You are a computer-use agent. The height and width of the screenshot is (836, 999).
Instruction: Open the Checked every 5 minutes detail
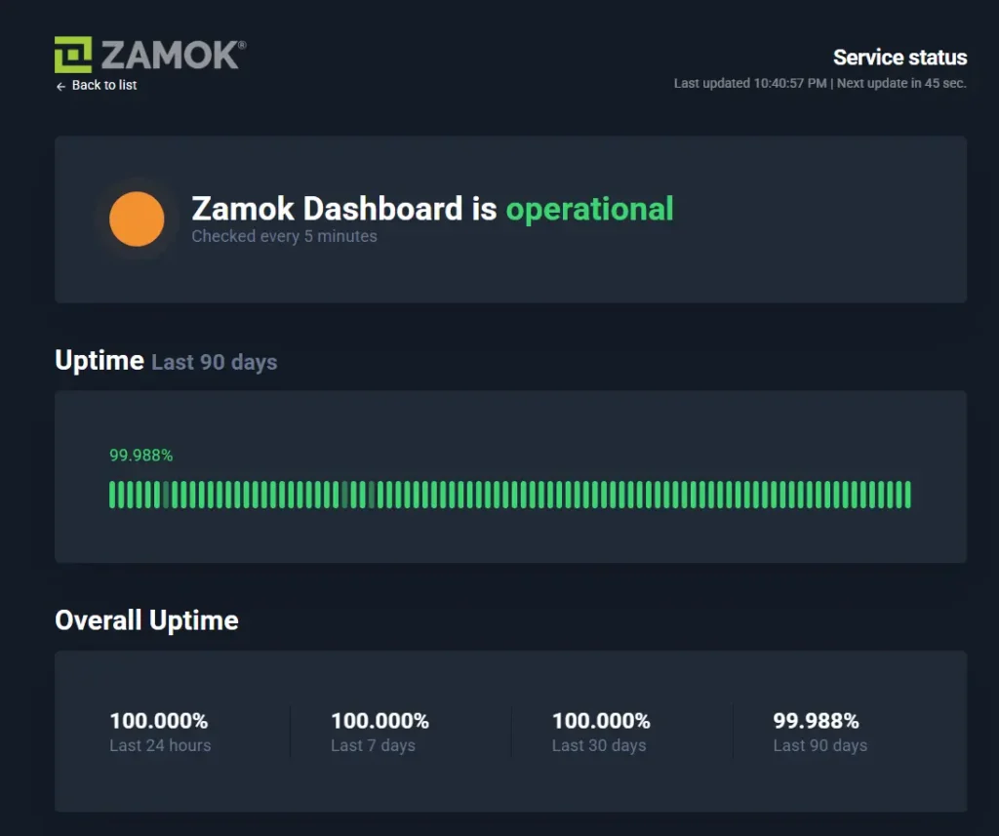[x=284, y=236]
